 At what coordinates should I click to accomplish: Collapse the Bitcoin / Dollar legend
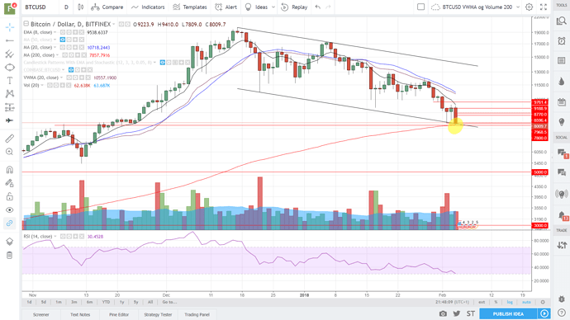(26, 24)
